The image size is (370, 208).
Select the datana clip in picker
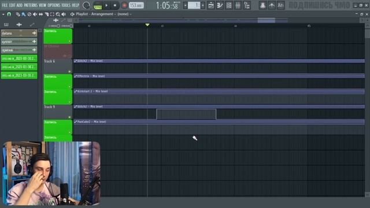(19, 34)
